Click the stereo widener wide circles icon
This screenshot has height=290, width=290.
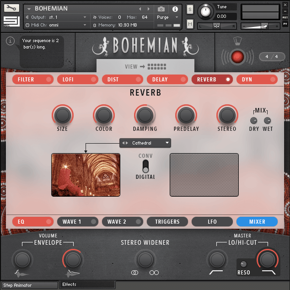(154, 273)
